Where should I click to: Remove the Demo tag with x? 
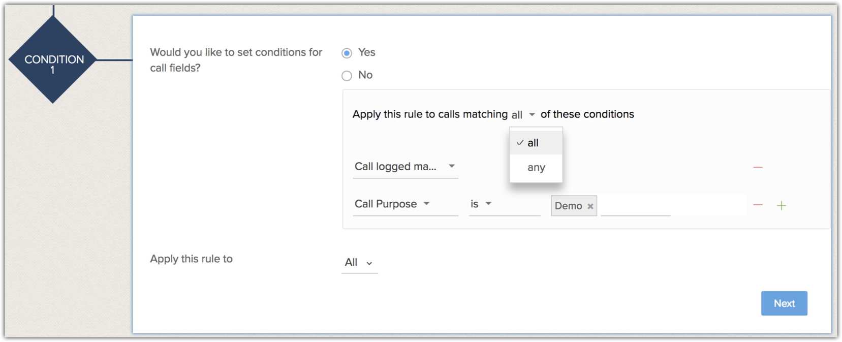pyautogui.click(x=590, y=206)
